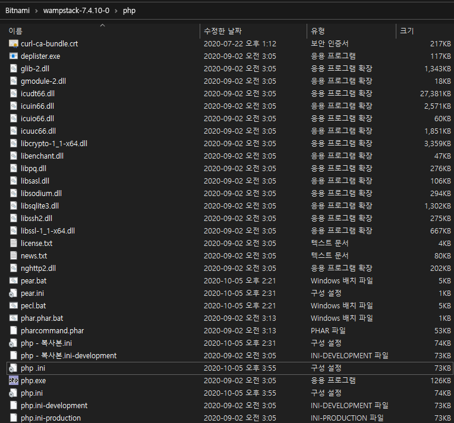This screenshot has height=423, width=454.
Task: Click the curl-ca-bundle.crt certificate icon
Action: click(14, 44)
